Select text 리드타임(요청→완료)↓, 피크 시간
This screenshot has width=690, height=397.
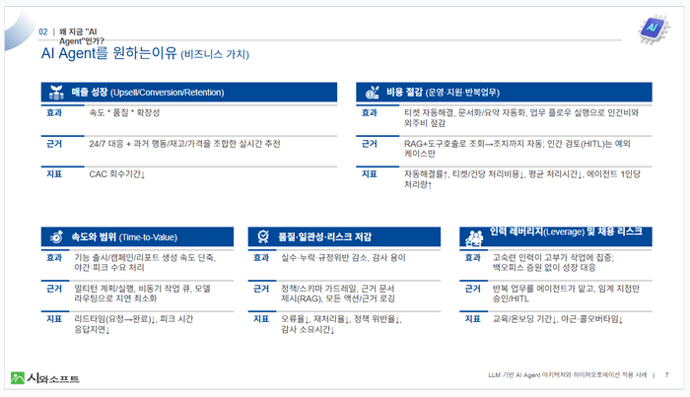pyautogui.click(x=134, y=319)
